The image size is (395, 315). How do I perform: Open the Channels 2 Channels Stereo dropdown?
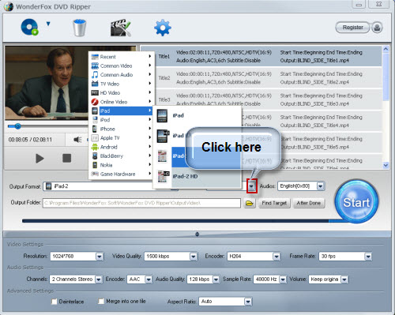coord(76,279)
